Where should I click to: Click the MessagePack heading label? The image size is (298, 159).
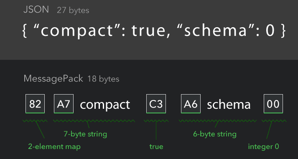coord(53,79)
